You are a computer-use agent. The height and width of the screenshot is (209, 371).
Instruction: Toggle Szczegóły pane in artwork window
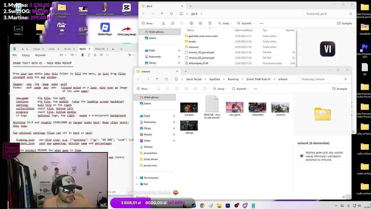tap(340, 89)
